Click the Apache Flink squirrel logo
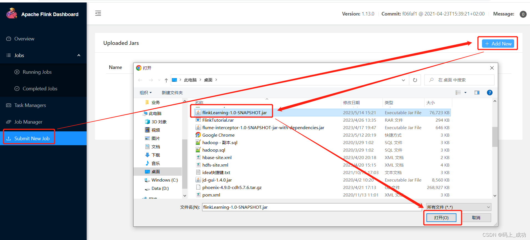530x240 pixels. [12, 14]
